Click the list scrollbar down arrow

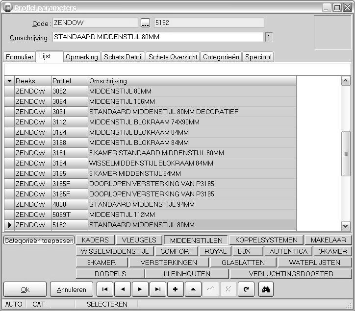click(346, 226)
